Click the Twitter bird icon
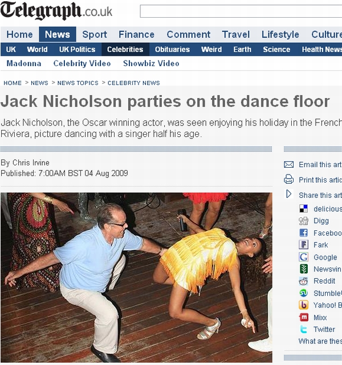The width and height of the screenshot is (342, 365). pos(303,330)
